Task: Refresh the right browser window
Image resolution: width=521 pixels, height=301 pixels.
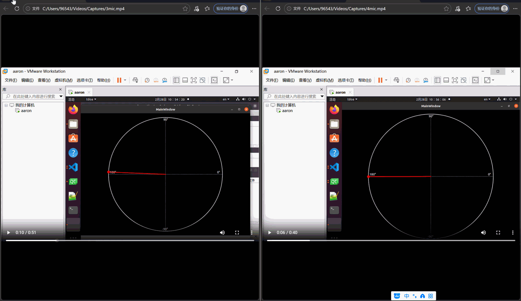Action: (x=278, y=9)
